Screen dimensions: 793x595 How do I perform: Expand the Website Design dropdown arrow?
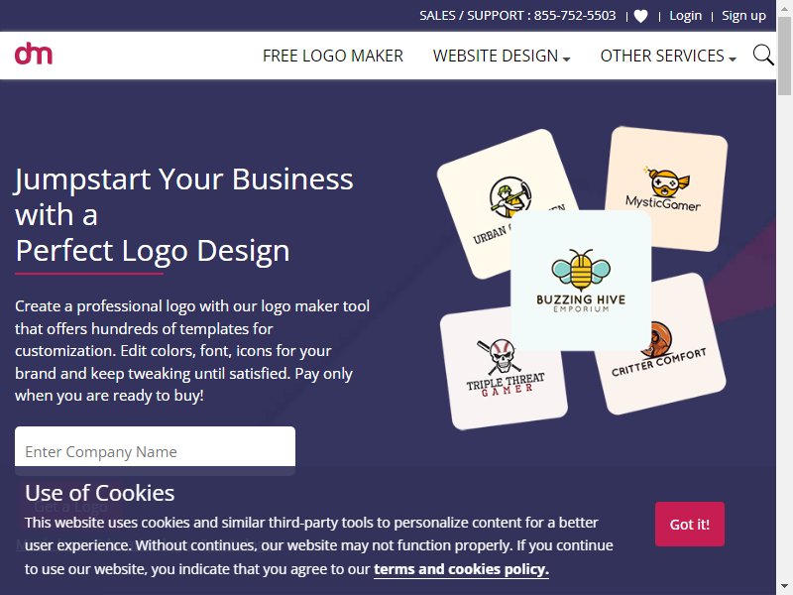coord(566,59)
